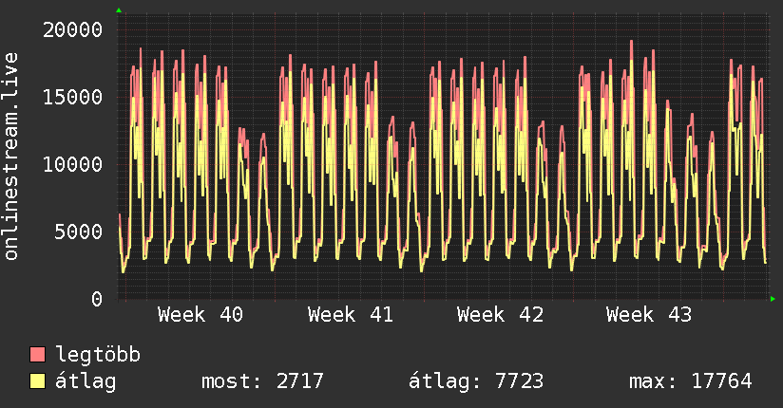Click the yellow átlag legend swatch
Image resolution: width=783 pixels, height=408 pixels.
[x=37, y=381]
